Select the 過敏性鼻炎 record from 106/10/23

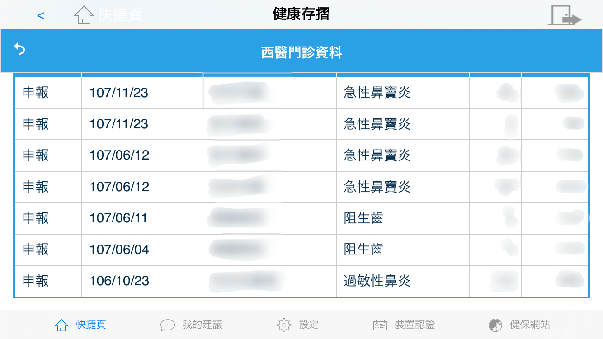377,281
